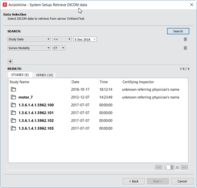Click folder icon of study 1.3.6.1.4.1.5962.100
Viewport: 197px width, 188px height.
point(13,105)
